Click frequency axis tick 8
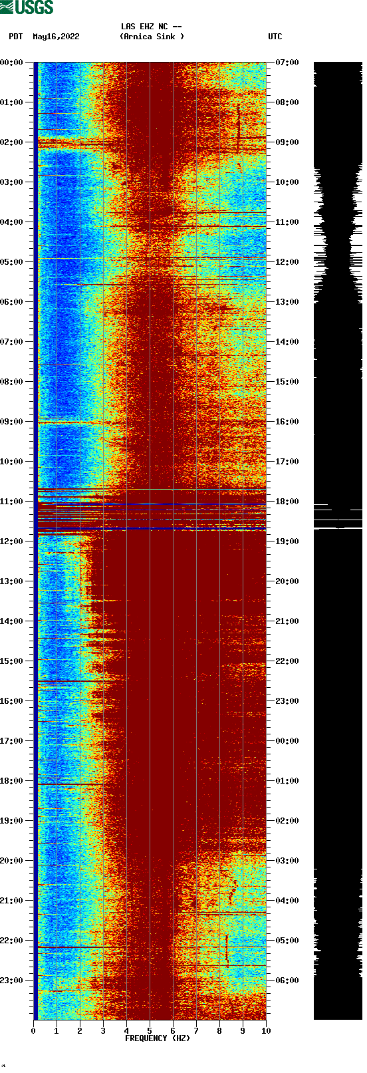 219,1031
